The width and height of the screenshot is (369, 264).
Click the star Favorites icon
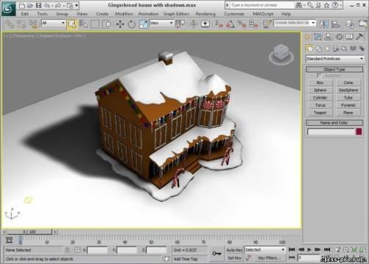(x=326, y=5)
